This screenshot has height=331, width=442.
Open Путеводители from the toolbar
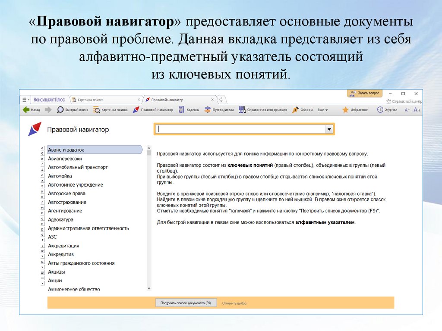[219, 110]
